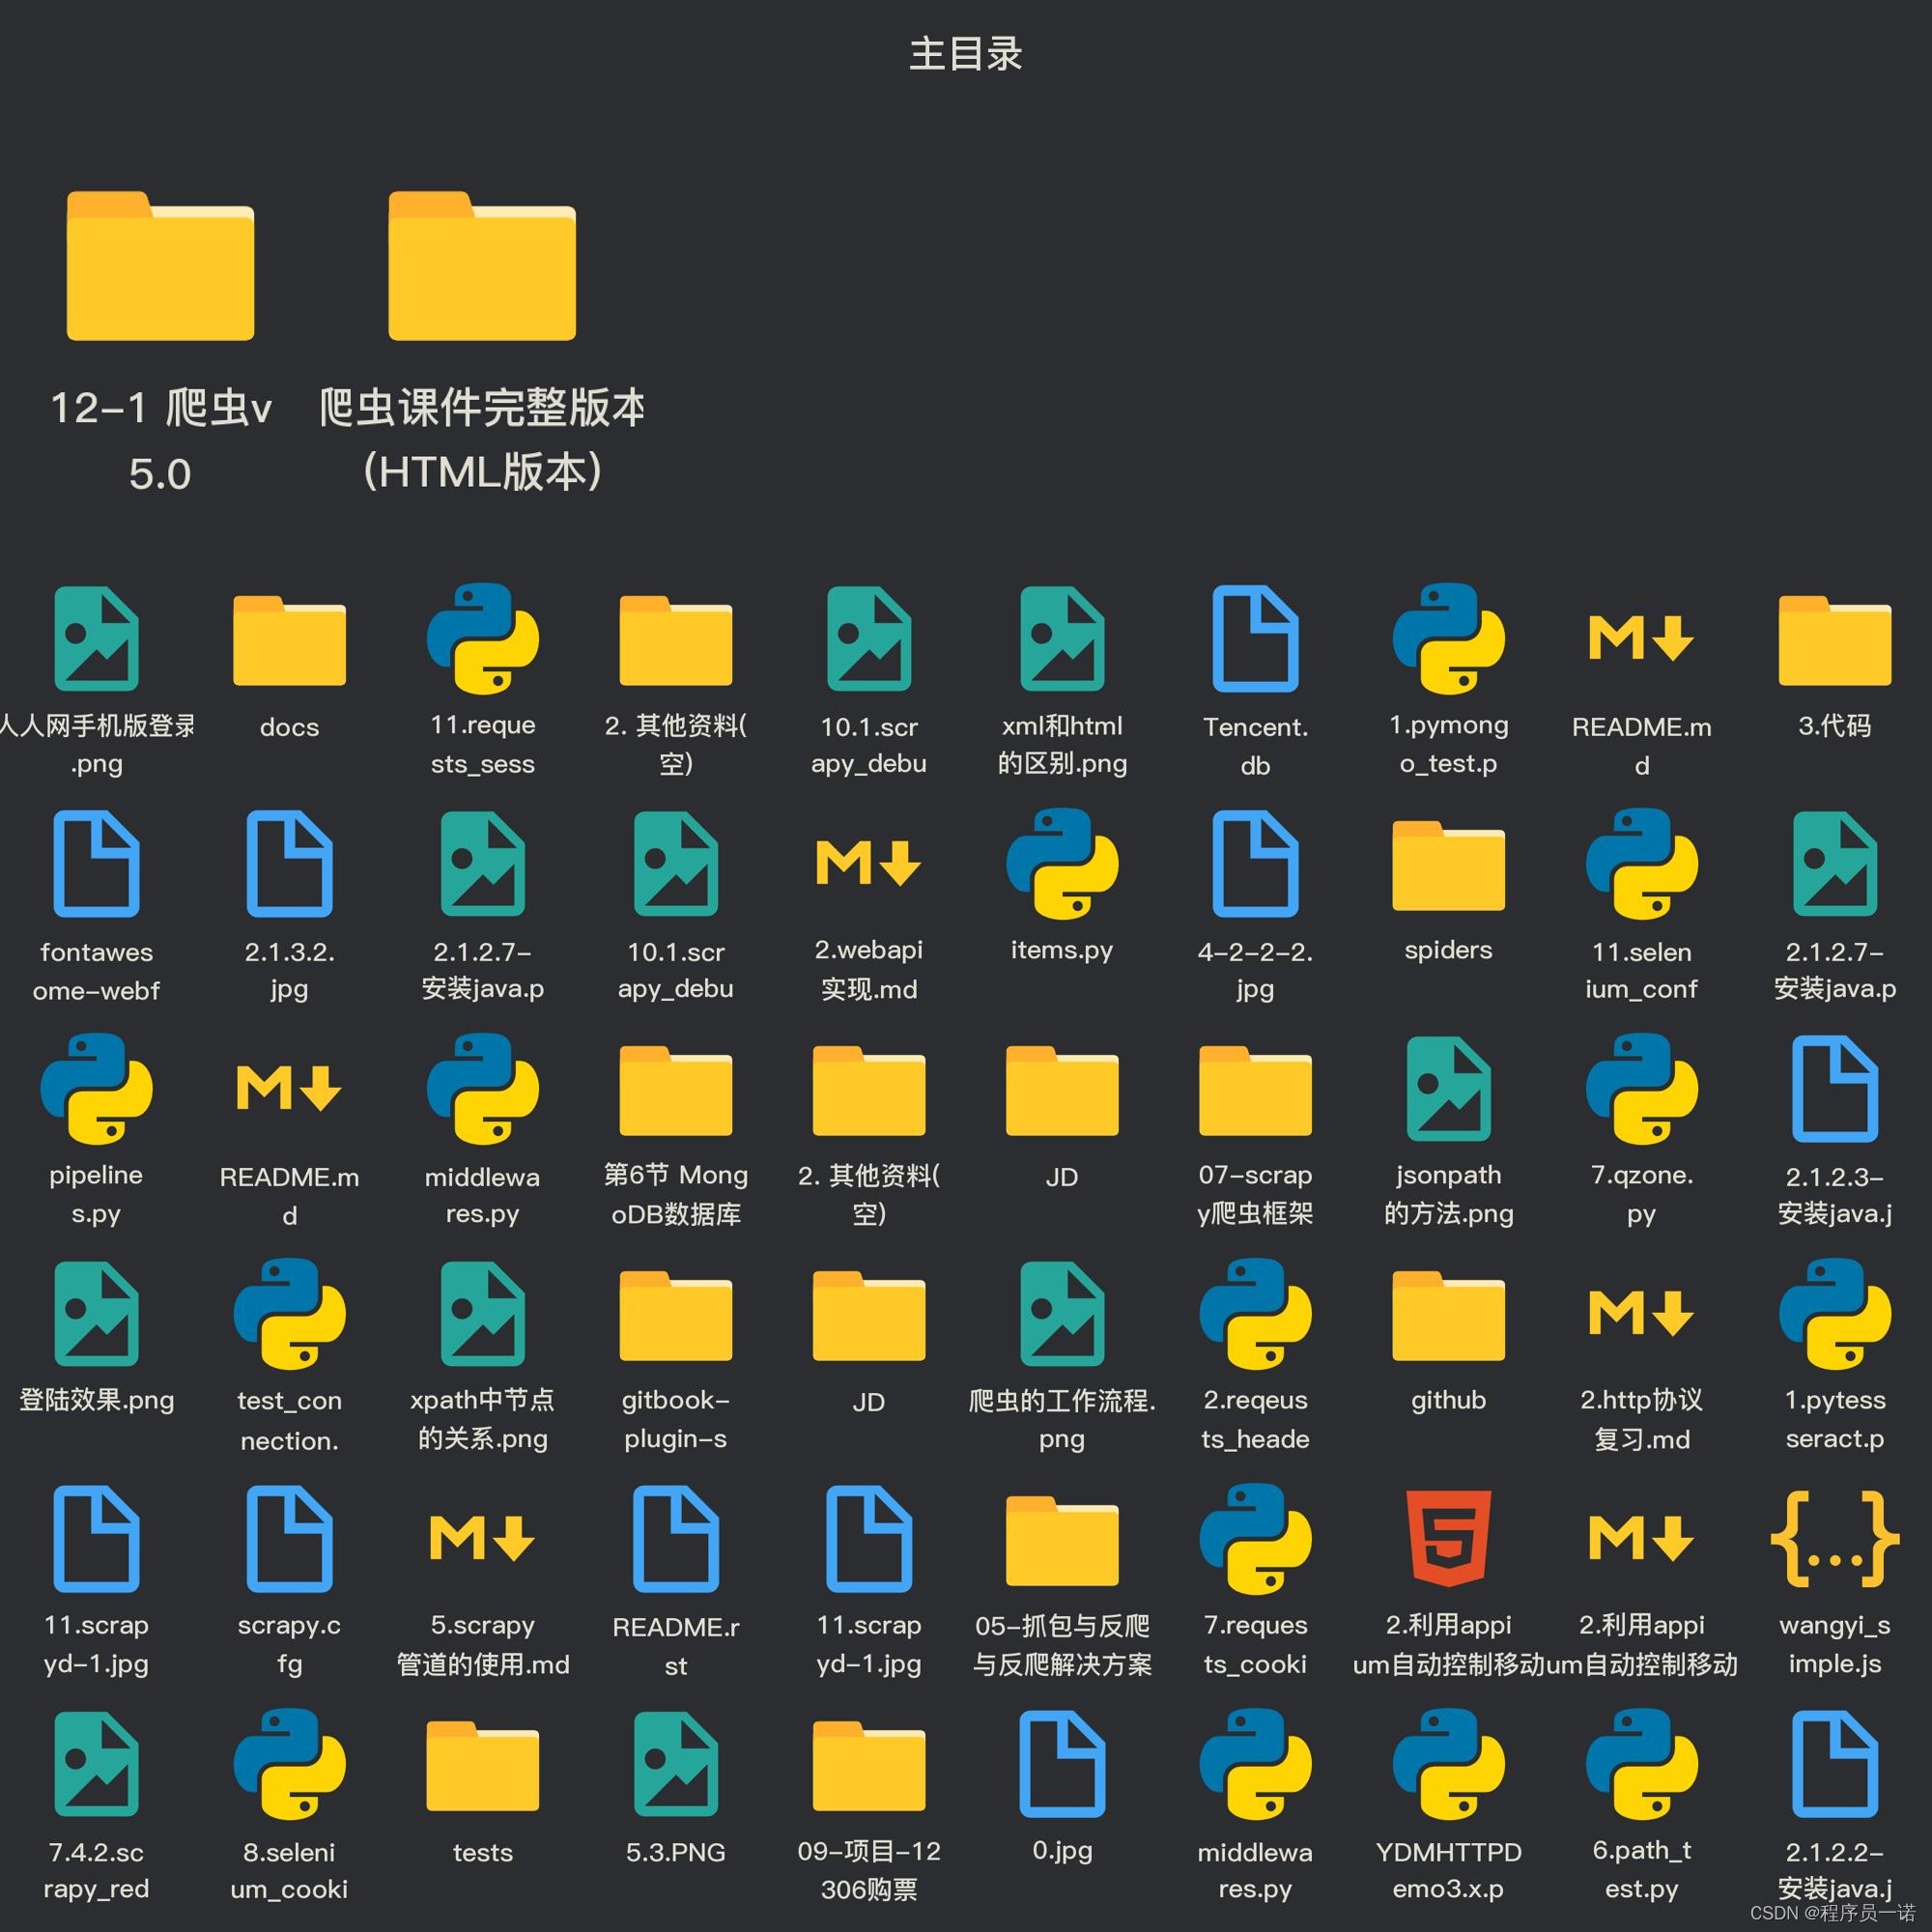Open image 登陆效果.png
Image resolution: width=1932 pixels, height=1932 pixels.
(96, 1314)
